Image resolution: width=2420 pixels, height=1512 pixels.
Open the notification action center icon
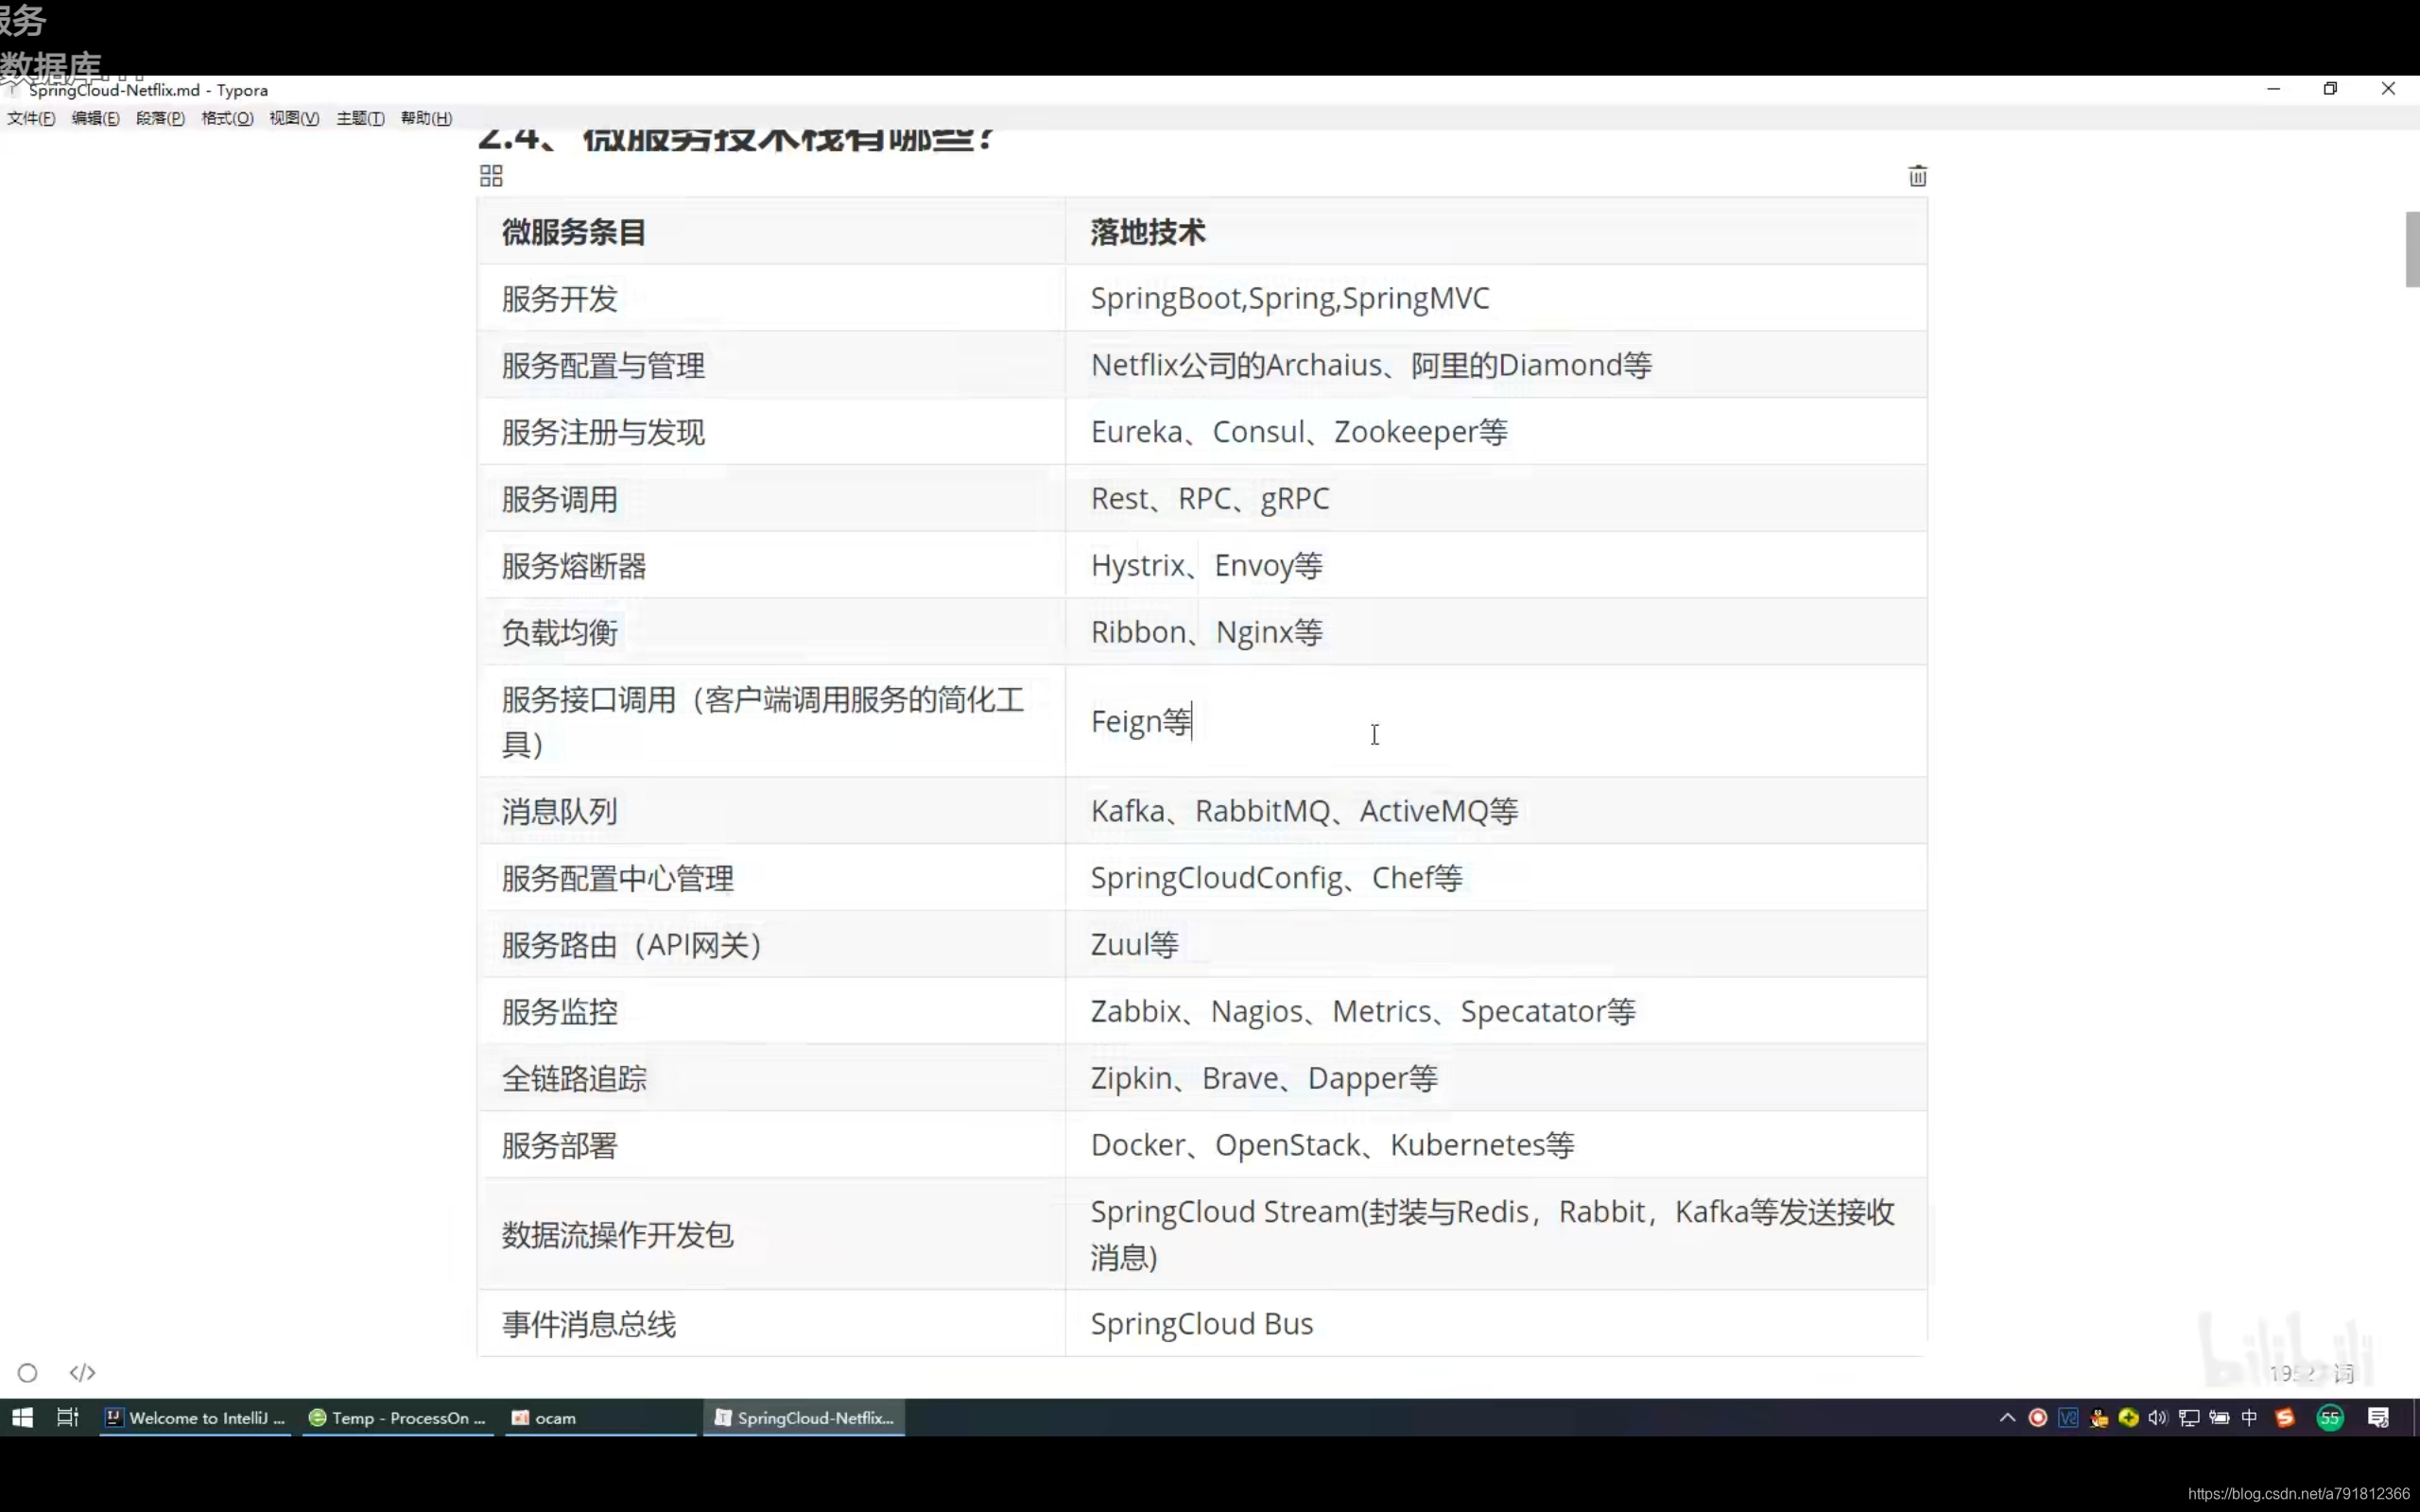click(2378, 1417)
